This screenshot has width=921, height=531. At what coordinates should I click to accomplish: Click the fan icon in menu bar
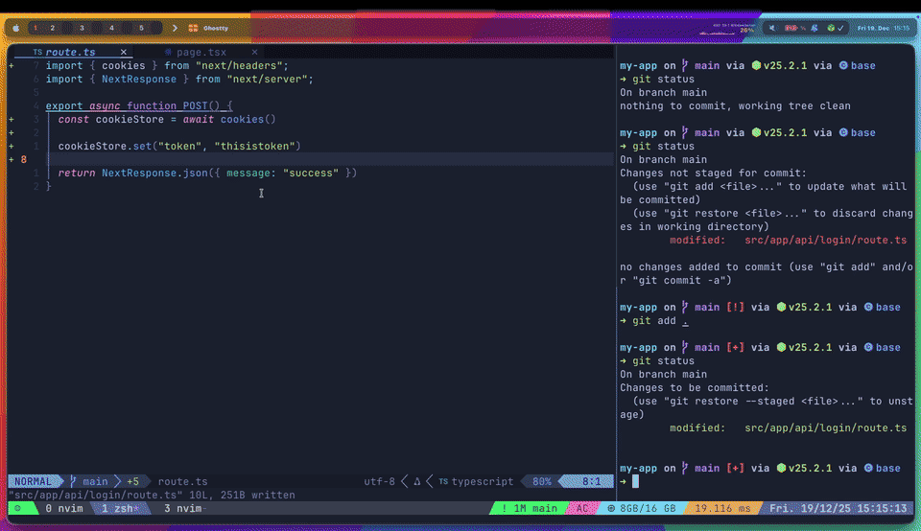click(x=815, y=28)
